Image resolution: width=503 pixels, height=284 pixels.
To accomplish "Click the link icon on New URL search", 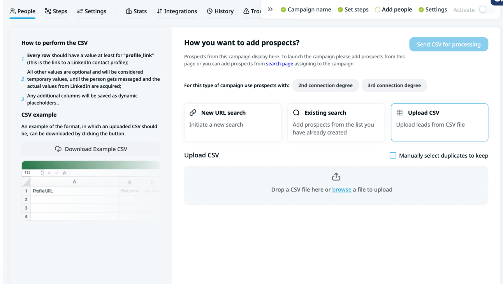I will tap(193, 113).
